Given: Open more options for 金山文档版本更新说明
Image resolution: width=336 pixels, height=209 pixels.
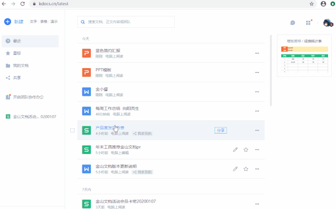Looking at the screenshot, I should click(257, 169).
